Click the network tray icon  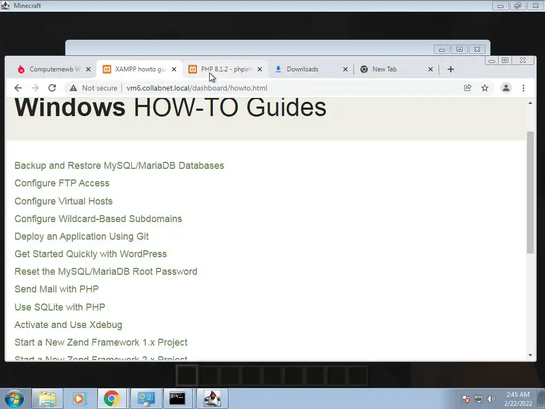478,399
